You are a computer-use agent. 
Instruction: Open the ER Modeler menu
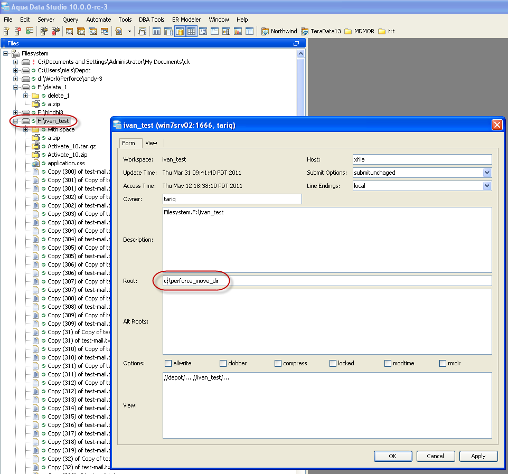186,20
